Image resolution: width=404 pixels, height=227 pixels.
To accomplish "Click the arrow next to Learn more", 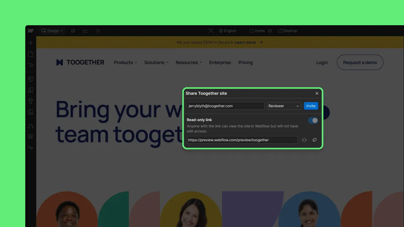I will (x=261, y=42).
